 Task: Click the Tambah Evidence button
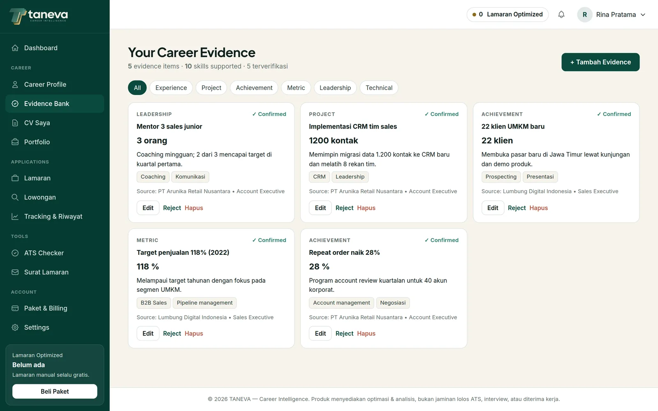[600, 62]
